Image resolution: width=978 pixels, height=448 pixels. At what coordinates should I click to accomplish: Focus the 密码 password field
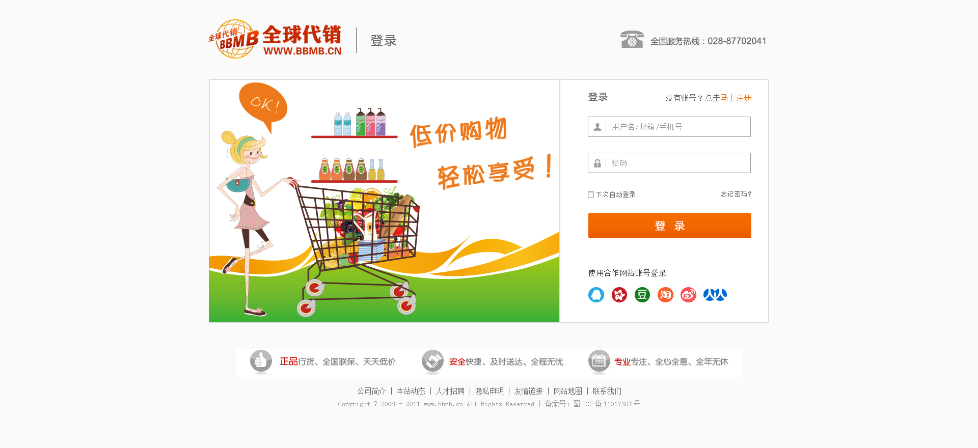click(669, 163)
